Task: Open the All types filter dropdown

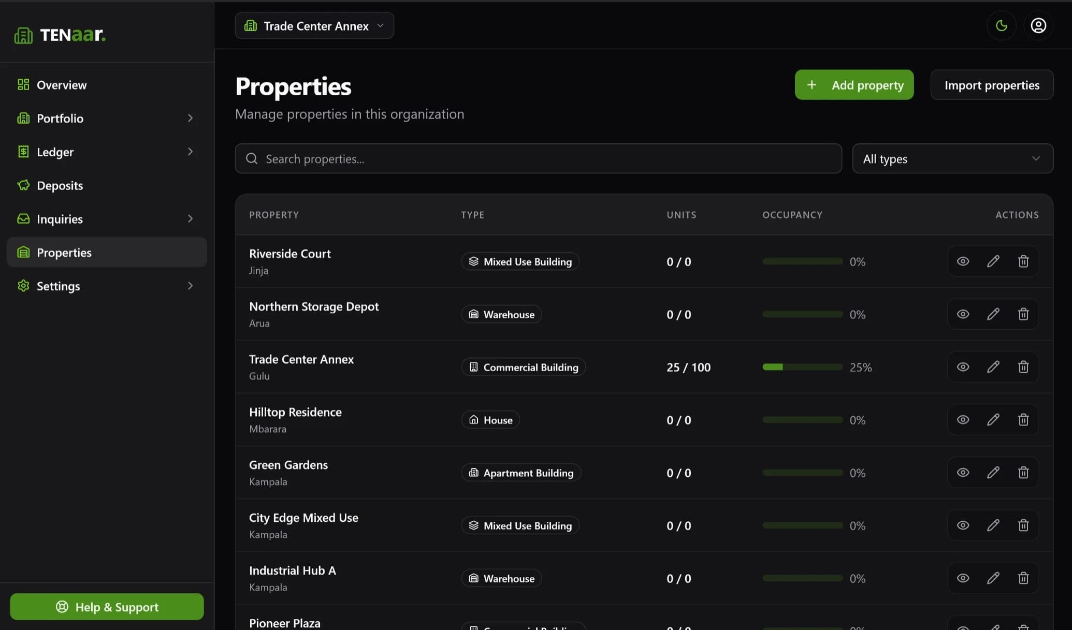Action: (x=952, y=158)
